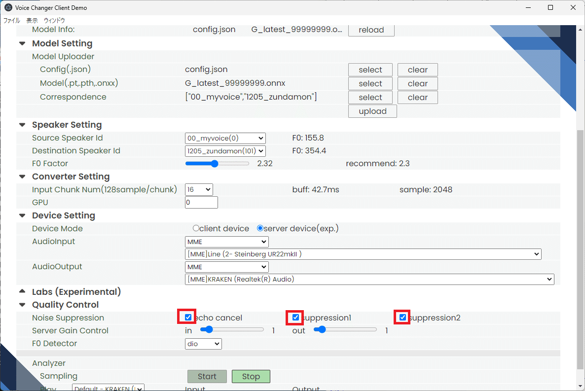The height and width of the screenshot is (391, 585).
Task: Open the Source Speaker Id dropdown
Action: tap(225, 138)
